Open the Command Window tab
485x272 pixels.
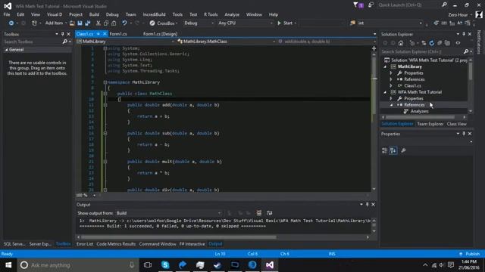158,244
